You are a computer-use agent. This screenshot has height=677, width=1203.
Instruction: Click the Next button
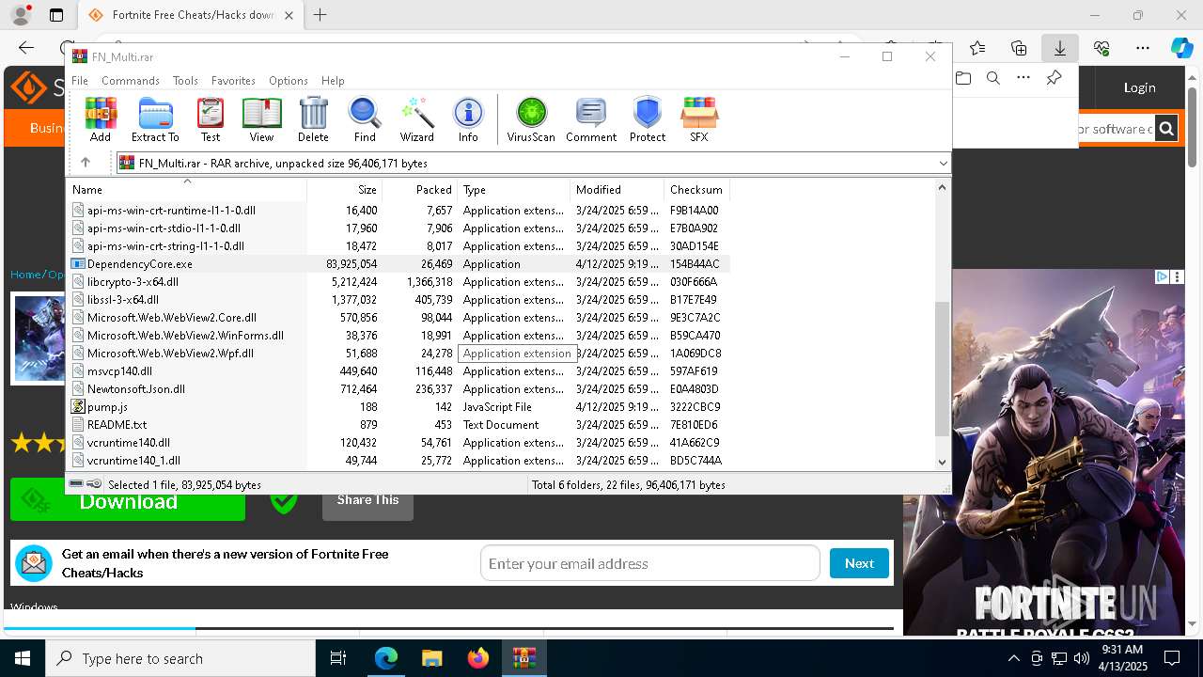tap(859, 563)
